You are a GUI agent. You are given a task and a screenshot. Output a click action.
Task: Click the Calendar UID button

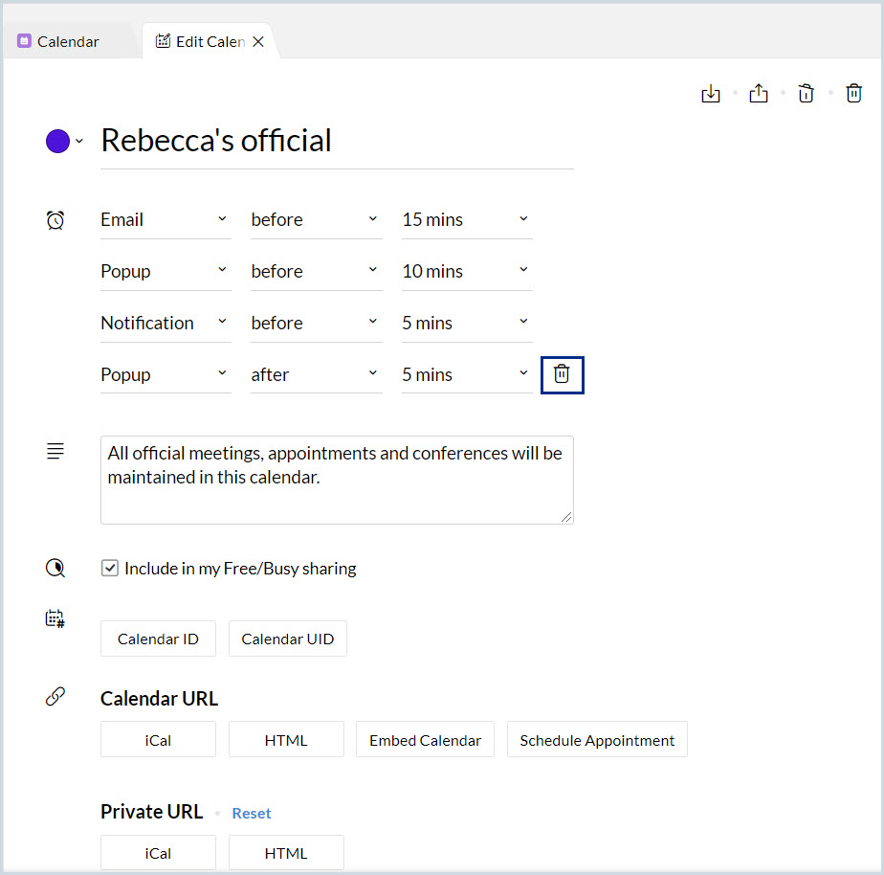click(x=287, y=639)
